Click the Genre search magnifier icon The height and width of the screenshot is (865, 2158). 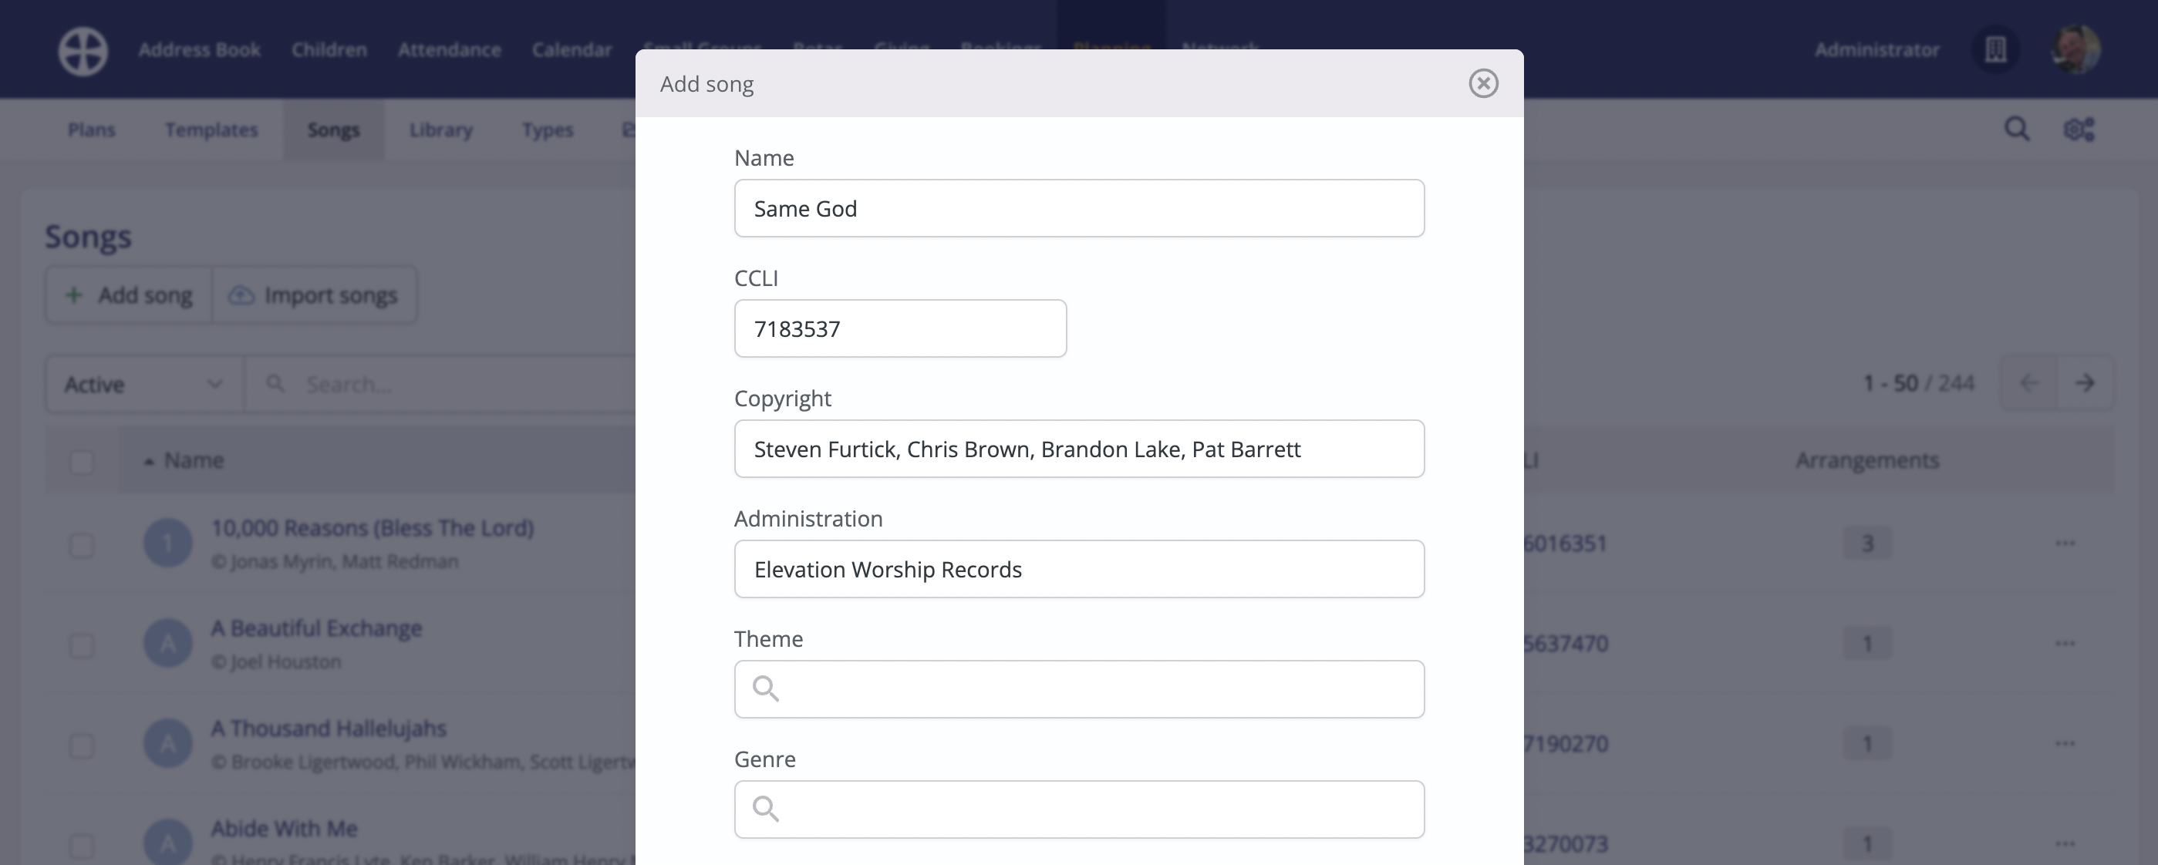click(765, 809)
